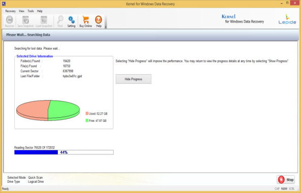Image resolution: width=301 pixels, height=193 pixels.
Task: Click the SCRL indicator in status bar
Action: tap(291, 189)
